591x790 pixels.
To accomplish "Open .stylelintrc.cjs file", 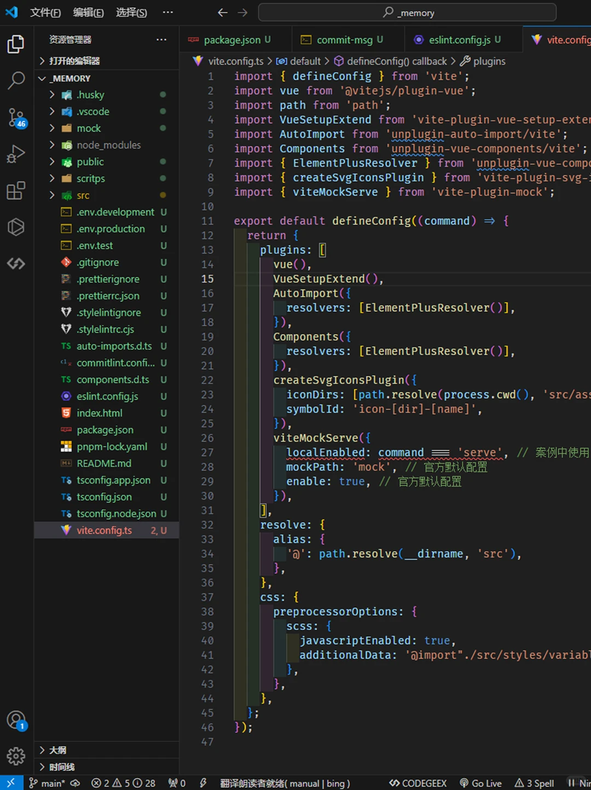I will 107,329.
